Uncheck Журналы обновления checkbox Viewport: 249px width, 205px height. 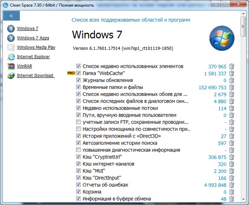79,80
